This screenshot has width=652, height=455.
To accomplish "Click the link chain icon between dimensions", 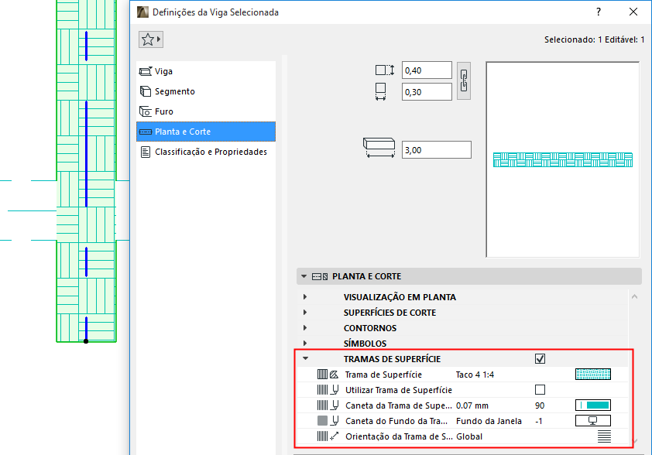I will coord(462,80).
